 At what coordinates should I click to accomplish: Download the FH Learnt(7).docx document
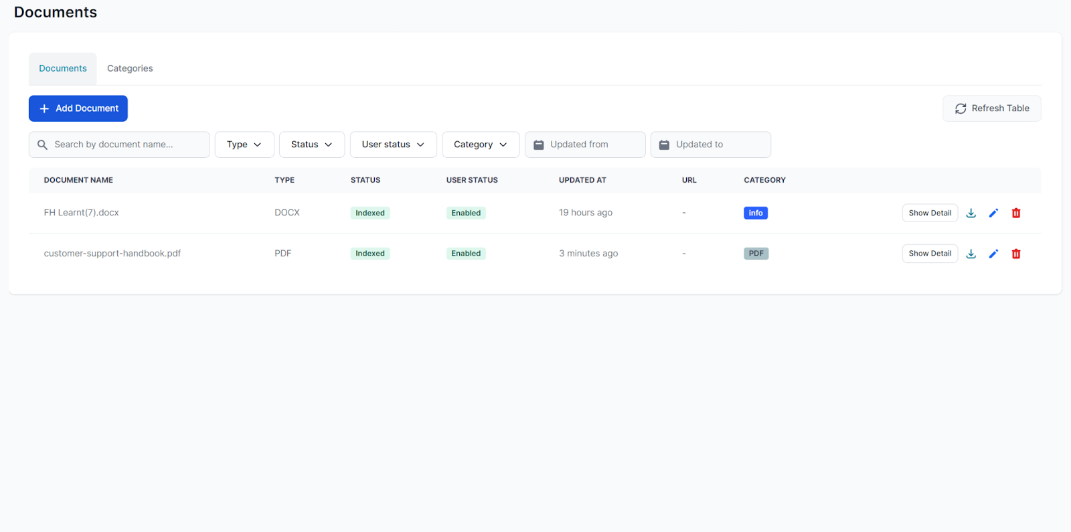click(x=971, y=213)
